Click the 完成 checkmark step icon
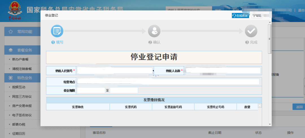305x138 pixels. point(251,31)
